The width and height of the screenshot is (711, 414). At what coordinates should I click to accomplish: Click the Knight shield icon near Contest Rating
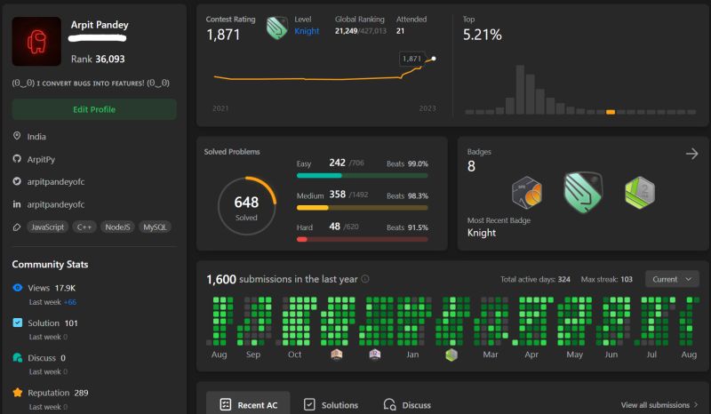(x=276, y=28)
